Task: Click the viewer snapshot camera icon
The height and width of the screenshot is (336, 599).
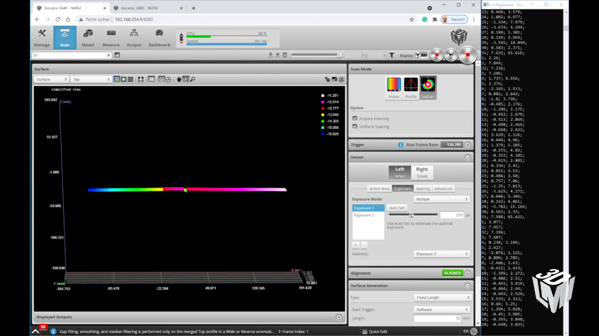Action: click(x=334, y=79)
